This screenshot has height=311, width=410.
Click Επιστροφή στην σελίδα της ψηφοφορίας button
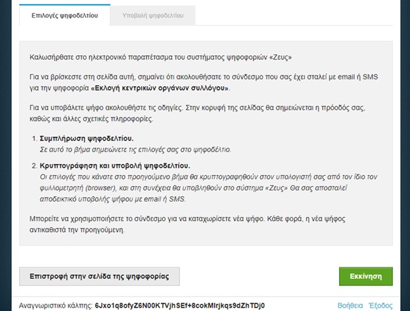click(99, 276)
